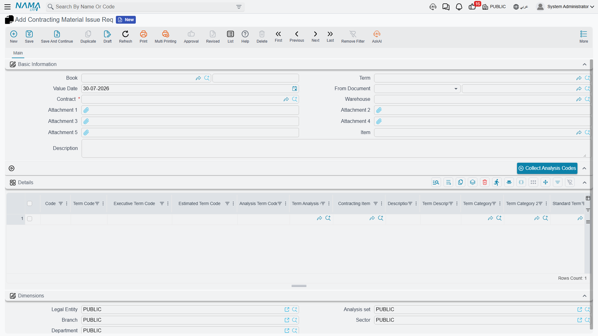Click Book field navigate arrow icon
Image resolution: width=598 pixels, height=336 pixels.
198,78
